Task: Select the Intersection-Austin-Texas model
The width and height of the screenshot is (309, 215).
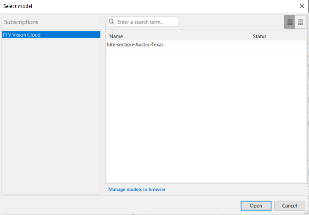Action: click(x=136, y=45)
